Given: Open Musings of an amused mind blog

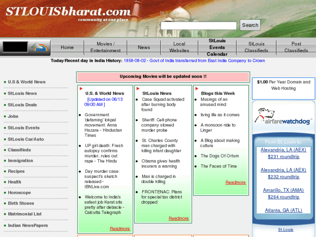Looking at the screenshot, I should (x=213, y=102).
